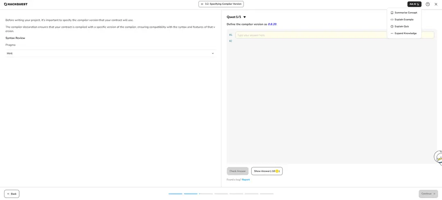Choose Expand Knowledge in the AI menu
Image resolution: width=442 pixels, height=200 pixels.
click(x=405, y=33)
